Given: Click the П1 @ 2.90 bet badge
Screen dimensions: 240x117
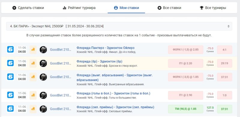Looking at the screenshot, I should click(x=186, y=95).
